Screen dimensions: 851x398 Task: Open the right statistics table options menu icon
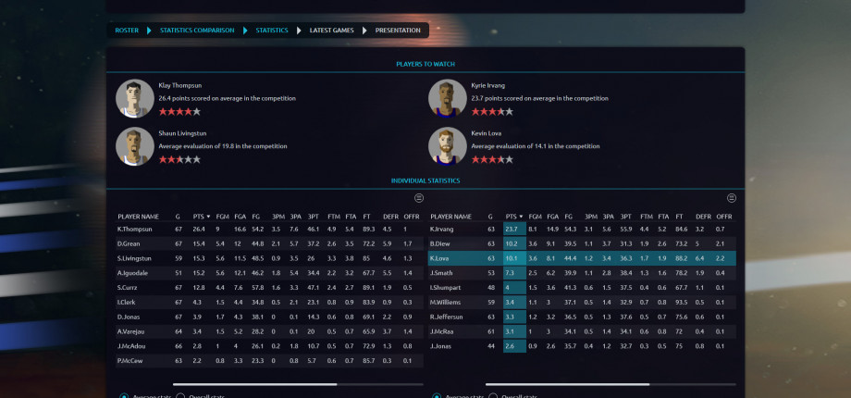click(731, 198)
